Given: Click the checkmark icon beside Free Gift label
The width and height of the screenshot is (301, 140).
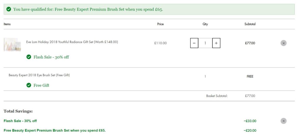Looking at the screenshot, I should (x=29, y=85).
